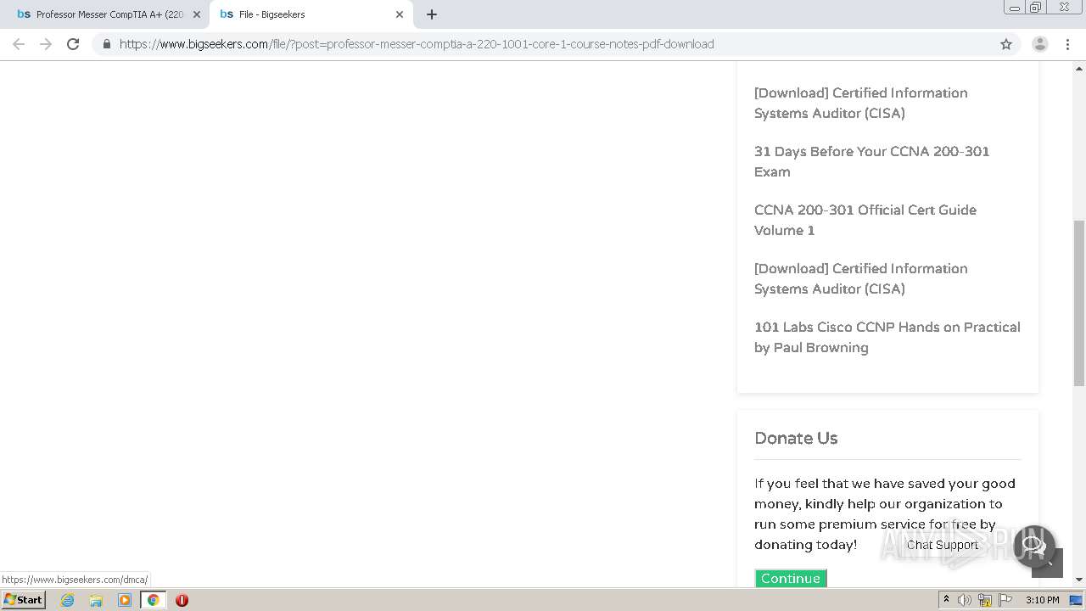Close the File - Bigseekers tab
The image size is (1086, 611).
point(400,14)
